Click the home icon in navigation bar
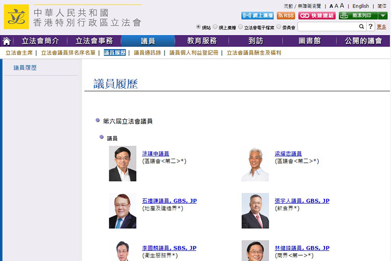 (7, 41)
